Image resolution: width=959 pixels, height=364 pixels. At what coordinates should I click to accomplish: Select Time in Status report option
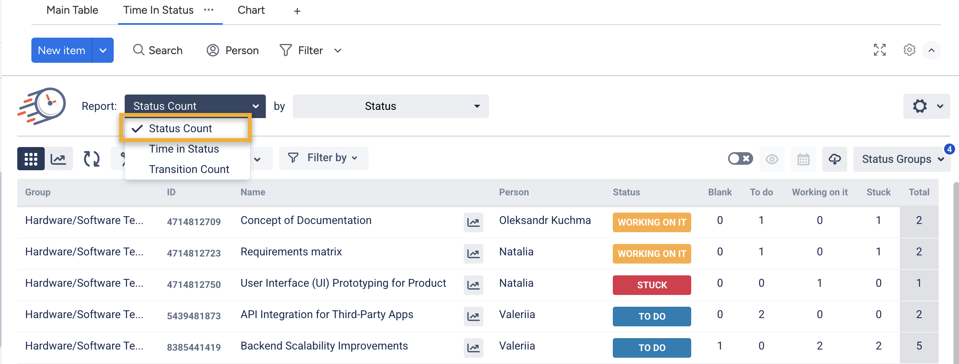[x=184, y=149]
